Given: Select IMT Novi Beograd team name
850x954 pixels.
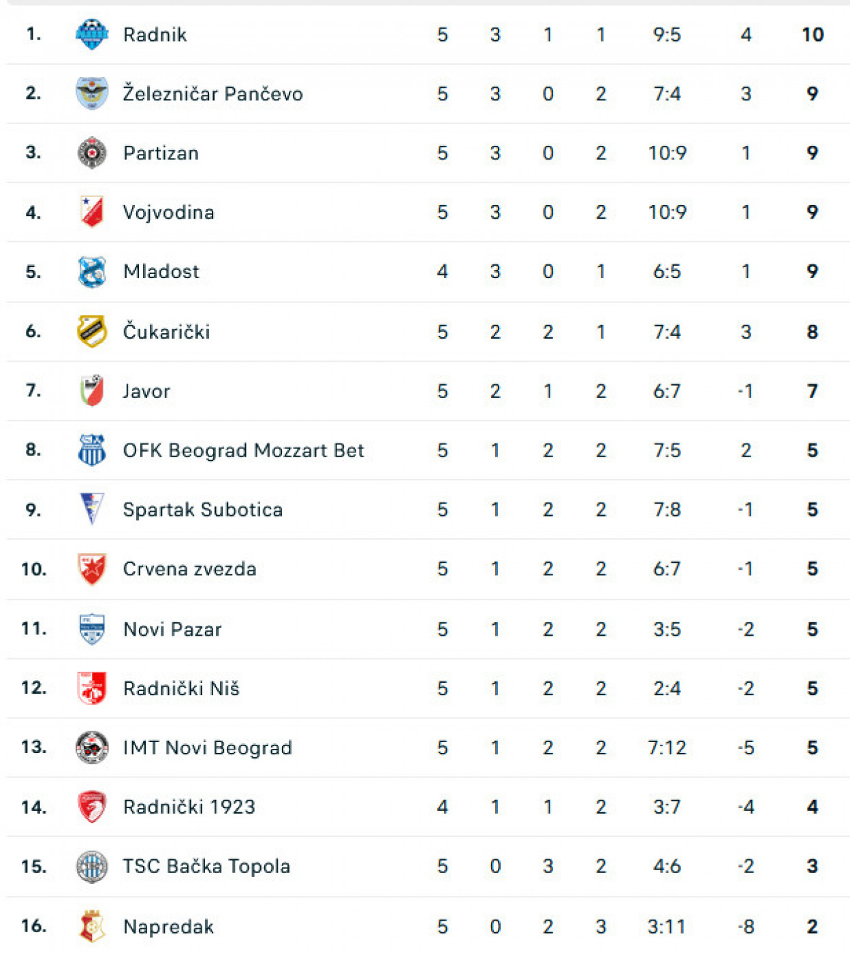Looking at the screenshot, I should click(x=207, y=748).
